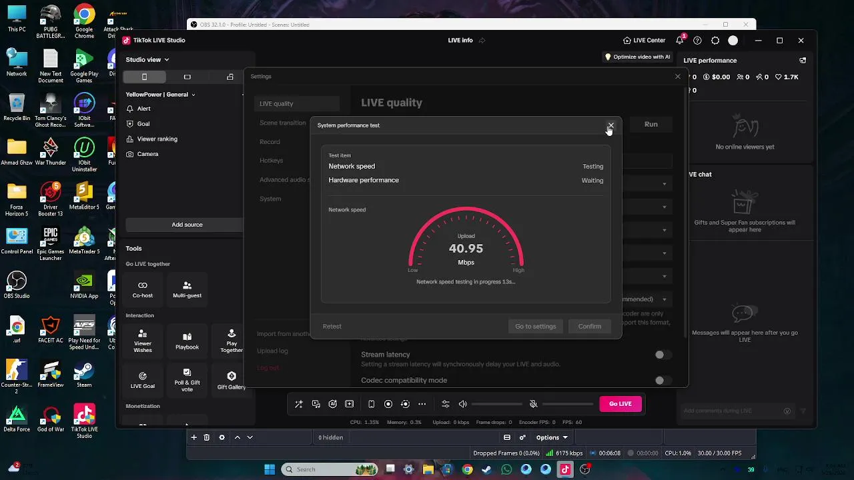Select the portrait phone layout icon
The height and width of the screenshot is (480, 854).
click(x=144, y=77)
